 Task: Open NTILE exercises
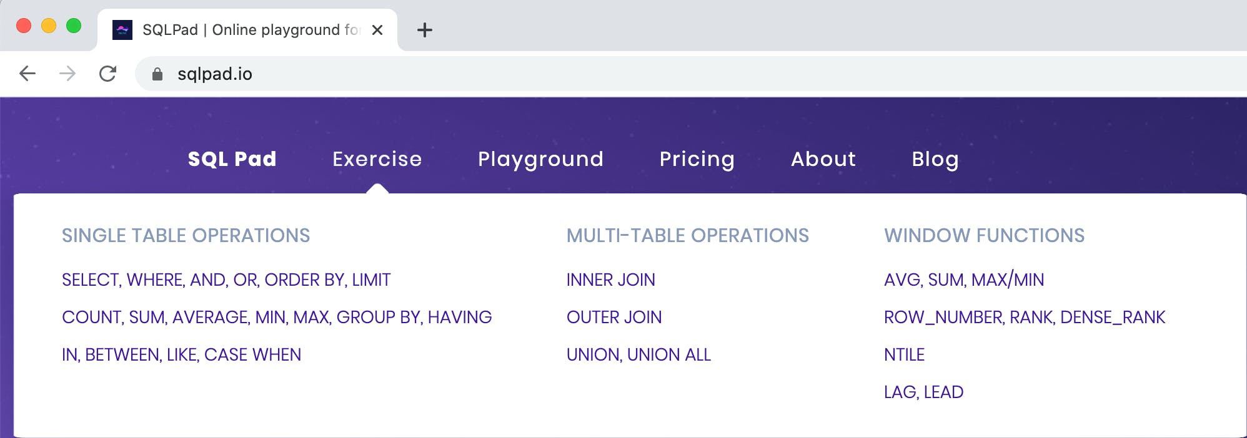pos(904,354)
